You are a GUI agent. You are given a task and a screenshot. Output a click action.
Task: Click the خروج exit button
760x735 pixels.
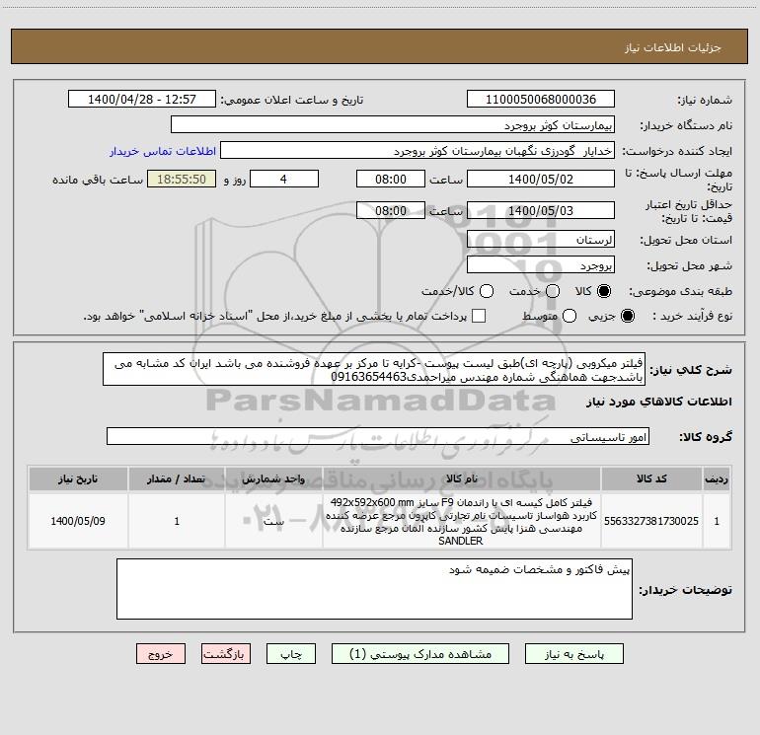[161, 654]
